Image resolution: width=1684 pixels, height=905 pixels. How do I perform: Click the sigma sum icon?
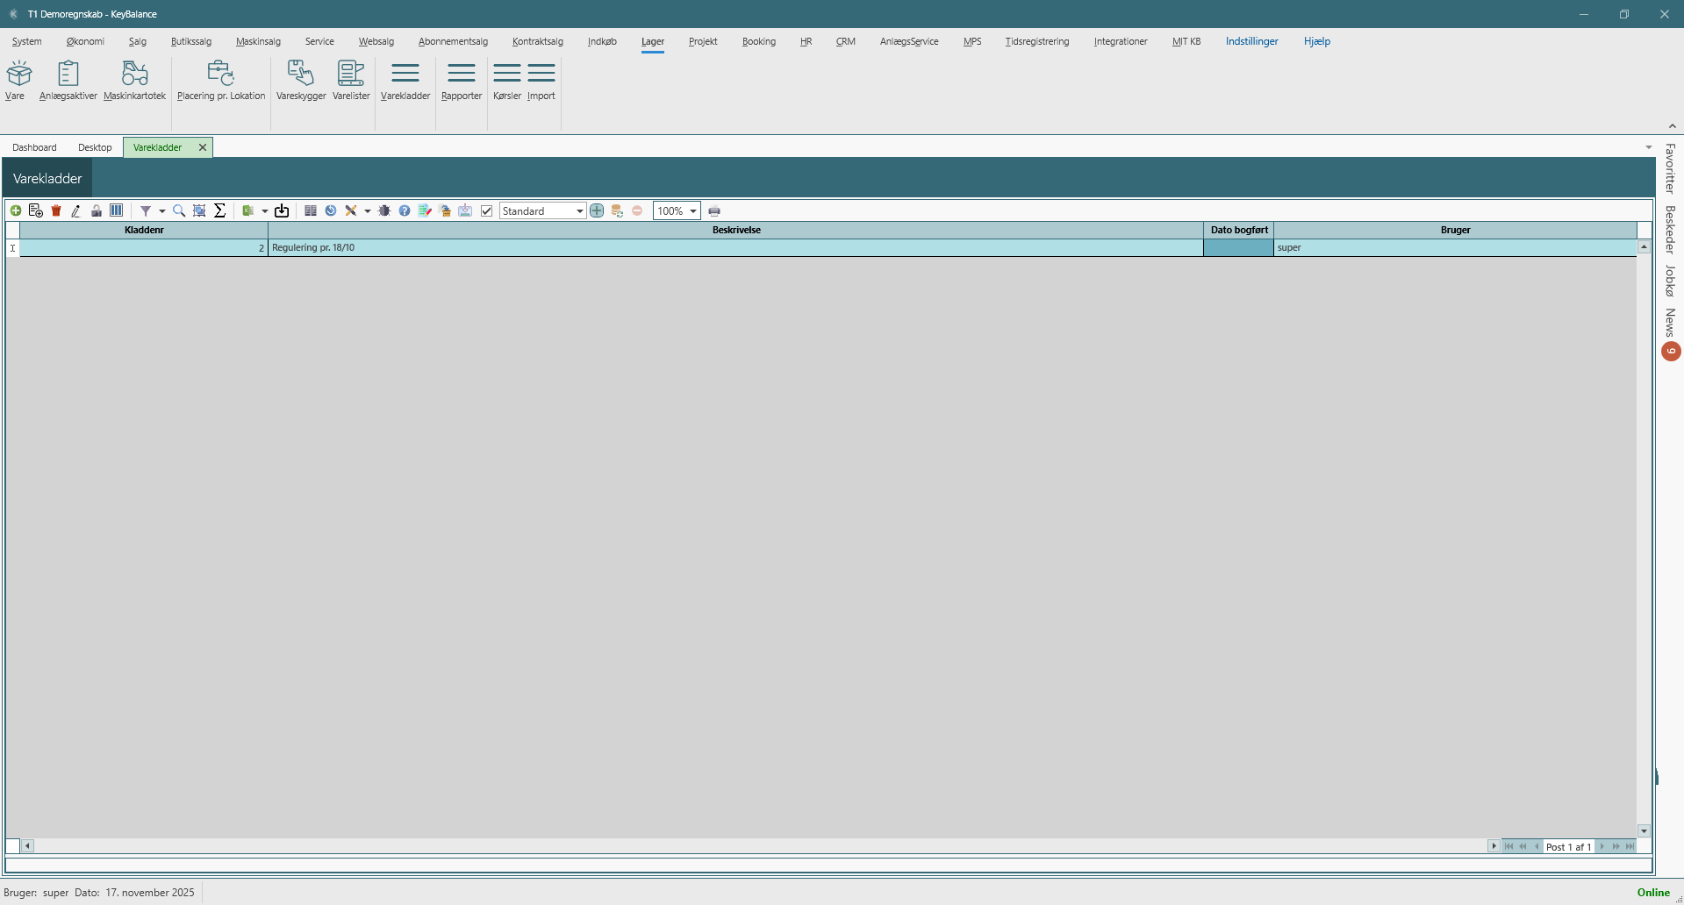tap(220, 210)
